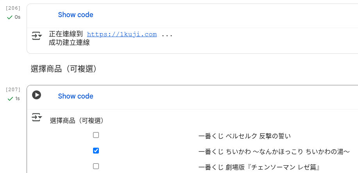Select the 選擇商品 heading text cell
Screen dimensions: 358x173
[x=64, y=69]
